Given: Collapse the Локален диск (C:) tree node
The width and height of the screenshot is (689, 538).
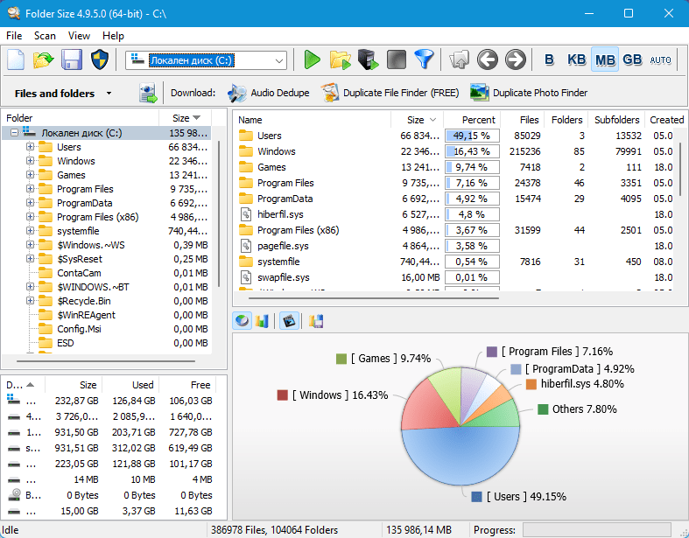Looking at the screenshot, I should (x=15, y=132).
